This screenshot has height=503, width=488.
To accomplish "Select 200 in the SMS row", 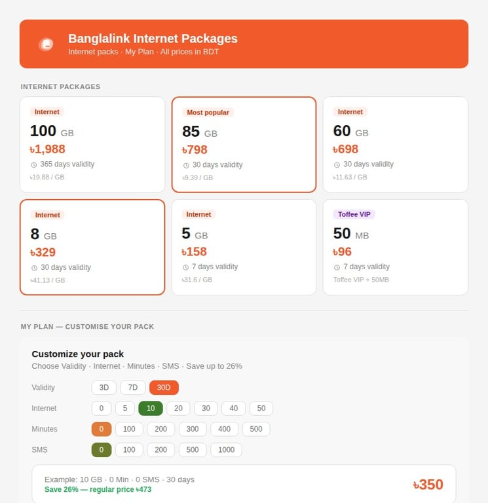I will pos(160,450).
